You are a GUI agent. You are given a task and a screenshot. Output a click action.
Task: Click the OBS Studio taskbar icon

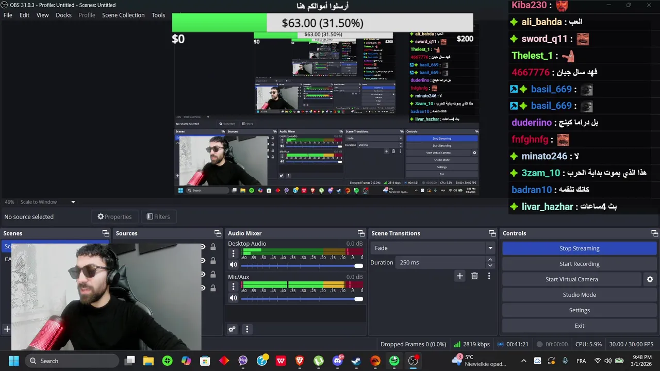(413, 361)
